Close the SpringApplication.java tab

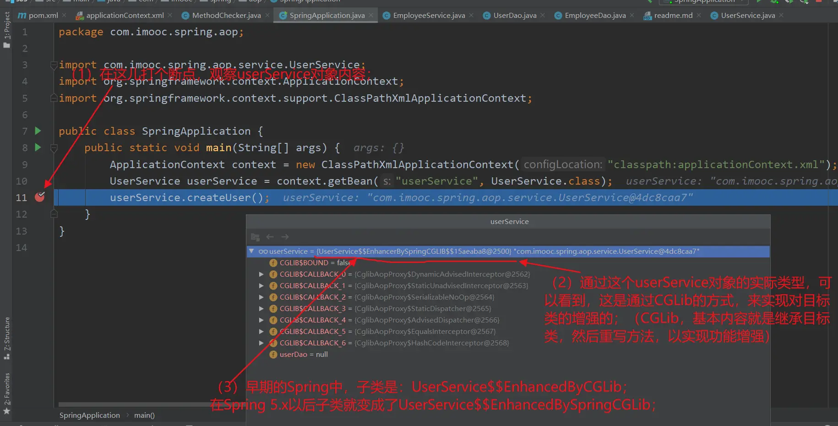(371, 15)
